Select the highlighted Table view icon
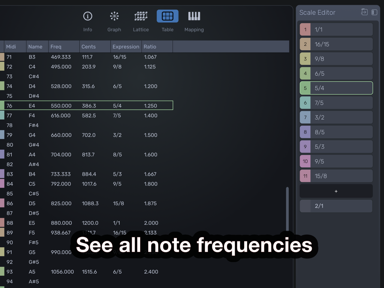 tap(167, 16)
